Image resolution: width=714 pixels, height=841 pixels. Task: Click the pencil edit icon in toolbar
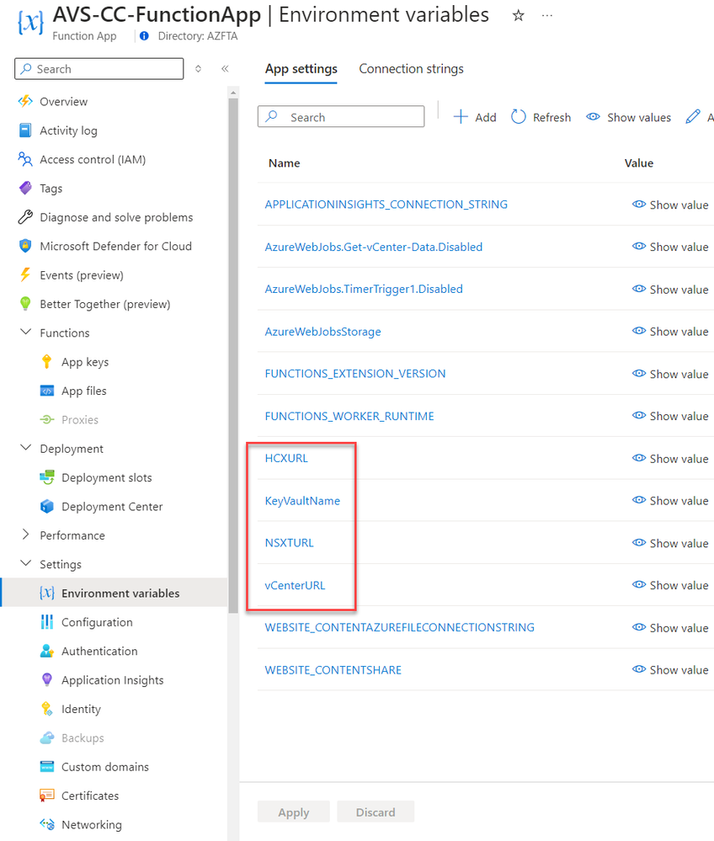tap(693, 116)
